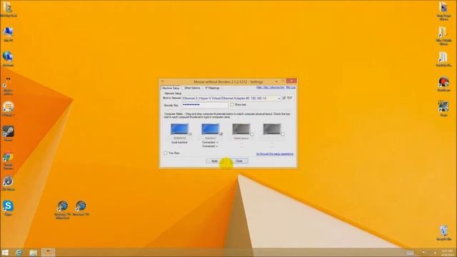Uncheck the box beside the connected computer
Screen dimensions: 457x257
tap(221, 134)
